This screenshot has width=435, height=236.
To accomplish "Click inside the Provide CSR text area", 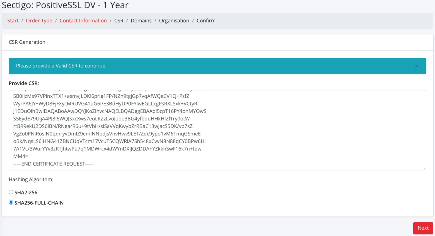I will pyautogui.click(x=217, y=130).
